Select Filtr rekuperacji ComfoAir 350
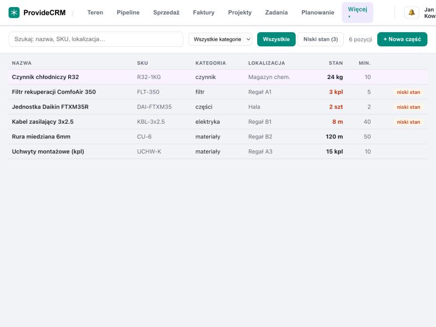Image resolution: width=436 pixels, height=327 pixels. point(218,92)
